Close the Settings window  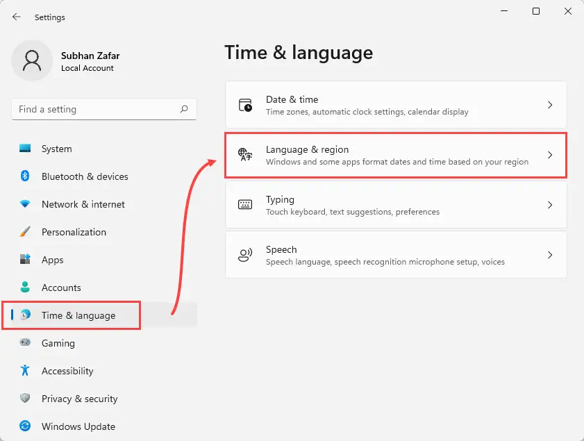568,11
